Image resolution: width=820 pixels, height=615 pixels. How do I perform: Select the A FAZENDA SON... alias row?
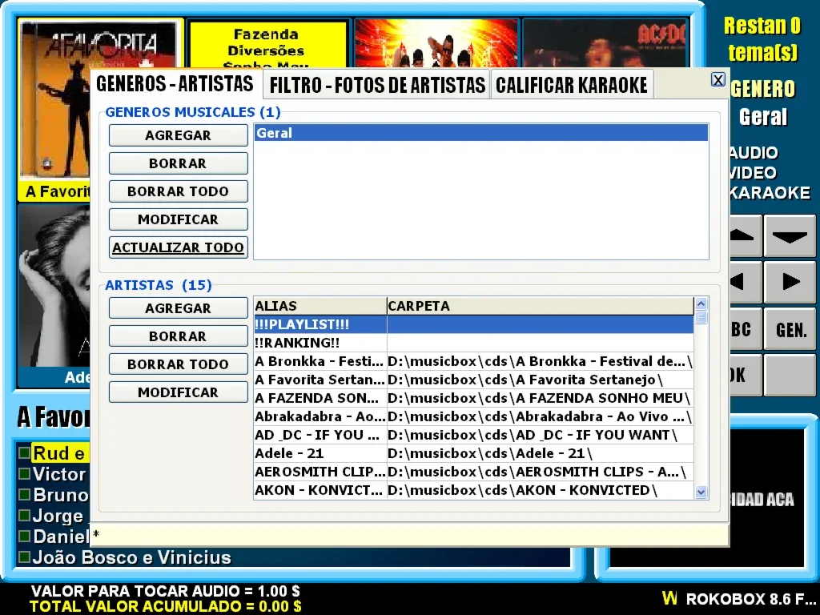click(x=320, y=398)
